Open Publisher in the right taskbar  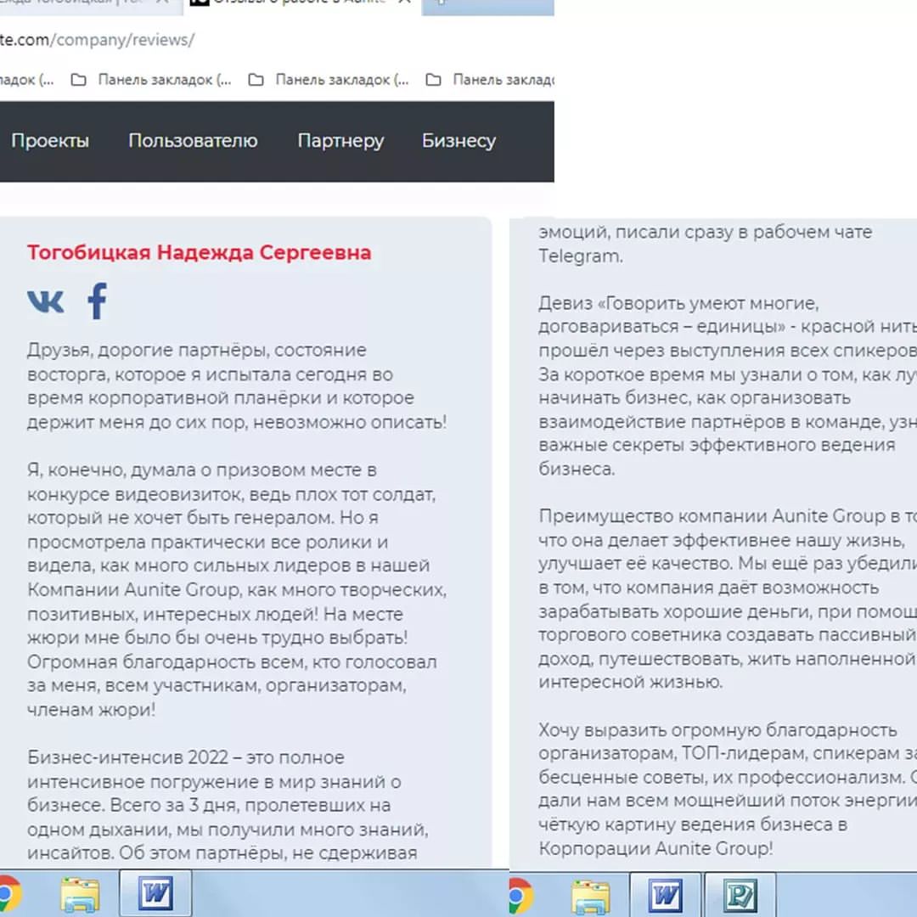[x=740, y=896]
